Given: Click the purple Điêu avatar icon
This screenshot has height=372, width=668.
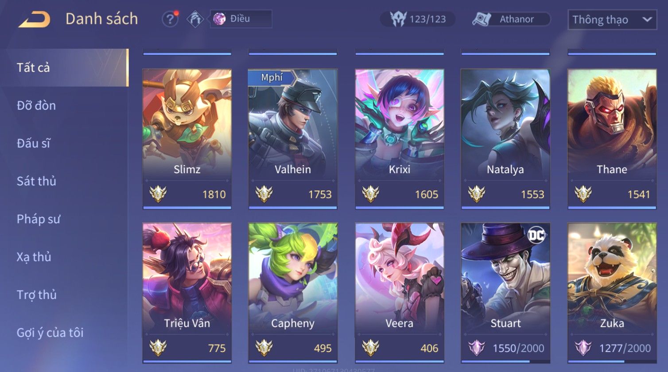Looking at the screenshot, I should tap(219, 19).
